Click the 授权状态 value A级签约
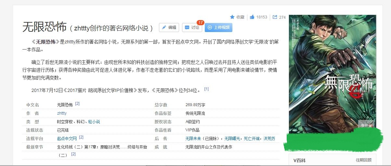391x166 pixels. tap(192, 122)
